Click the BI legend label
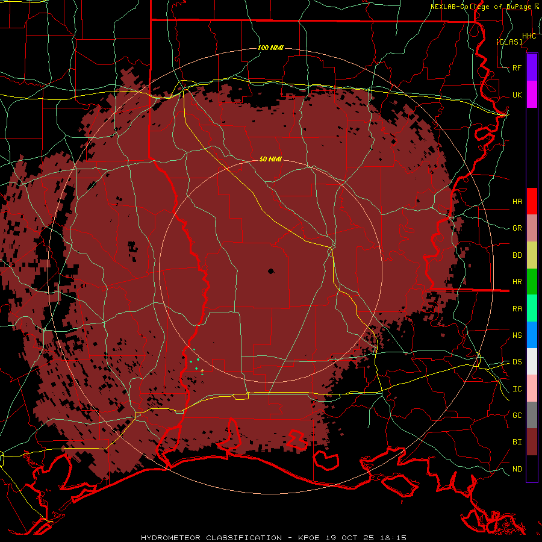Viewport: 542px width, 542px height. [x=517, y=442]
